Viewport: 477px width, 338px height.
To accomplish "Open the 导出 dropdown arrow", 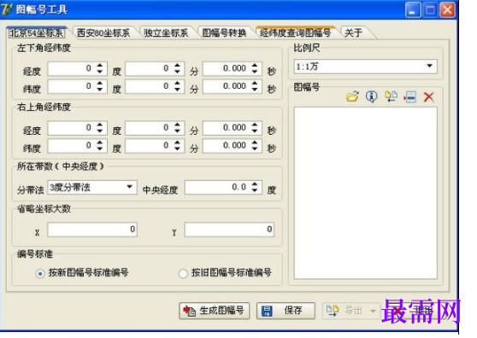I will (373, 311).
